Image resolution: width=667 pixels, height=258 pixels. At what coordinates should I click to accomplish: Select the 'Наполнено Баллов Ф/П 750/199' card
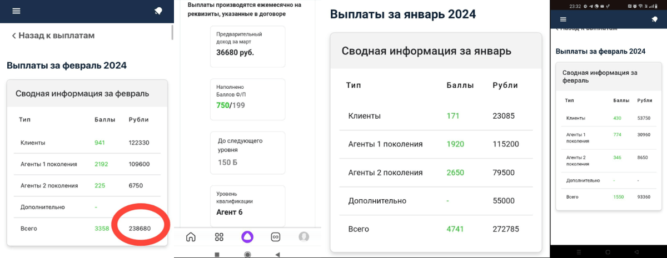[x=247, y=99]
